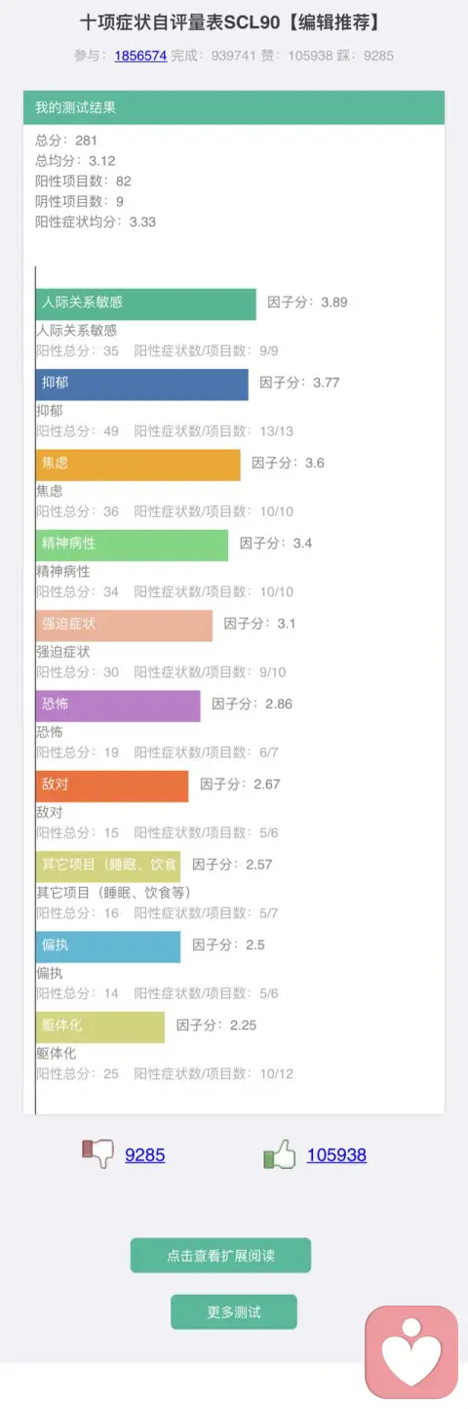Select the light green 精神病性 bar
This screenshot has height=1409, width=468.
pos(132,544)
